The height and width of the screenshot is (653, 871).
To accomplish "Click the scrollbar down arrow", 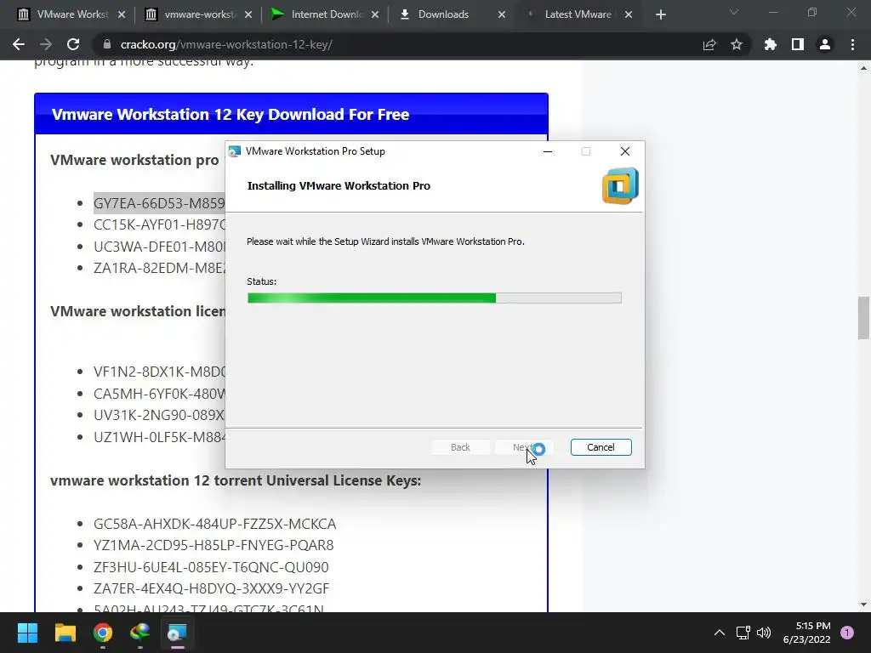I will click(x=863, y=605).
